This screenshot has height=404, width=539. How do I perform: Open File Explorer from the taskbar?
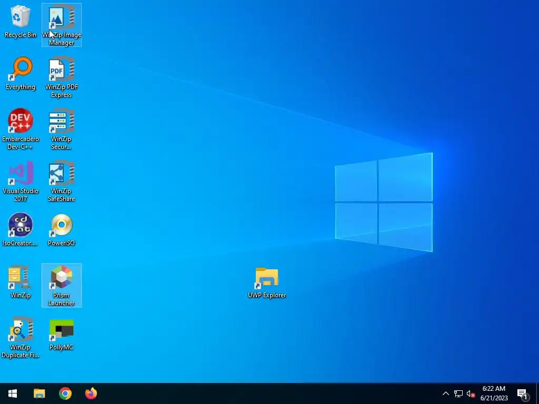click(39, 393)
